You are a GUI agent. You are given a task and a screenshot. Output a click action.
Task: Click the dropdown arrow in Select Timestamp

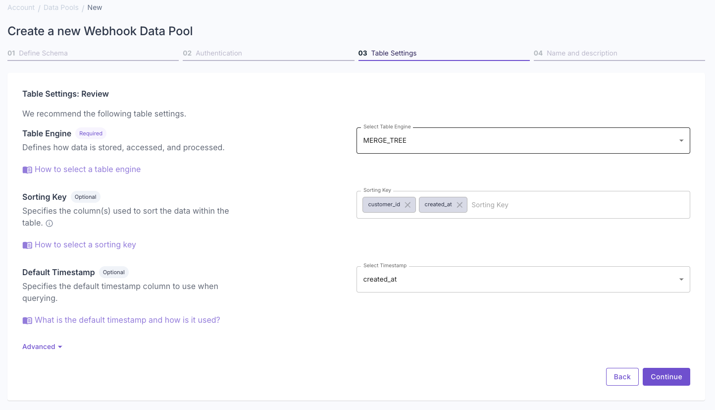tap(681, 279)
